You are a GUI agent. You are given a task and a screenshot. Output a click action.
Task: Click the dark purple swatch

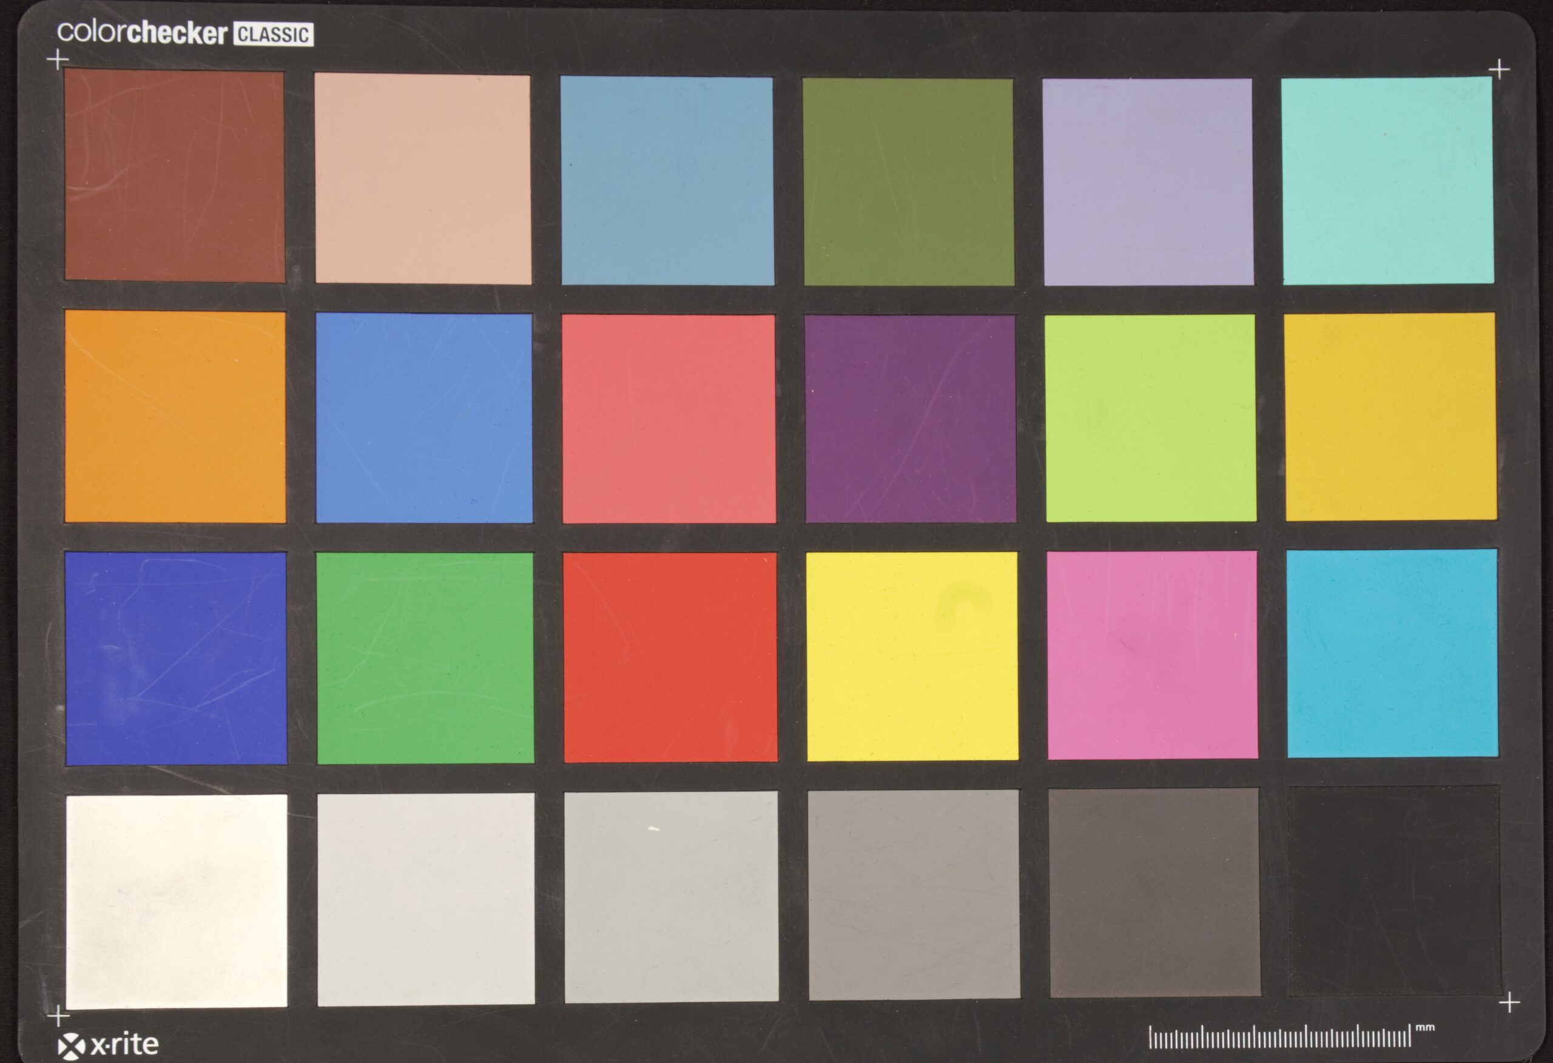[910, 419]
